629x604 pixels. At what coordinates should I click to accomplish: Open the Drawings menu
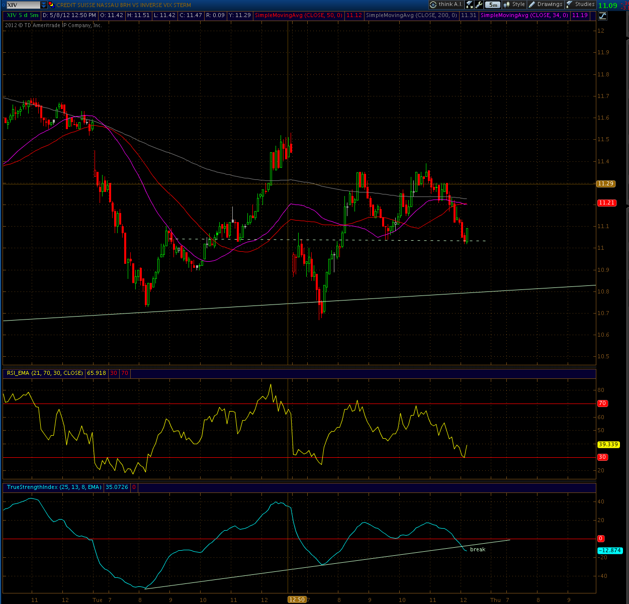pyautogui.click(x=545, y=5)
